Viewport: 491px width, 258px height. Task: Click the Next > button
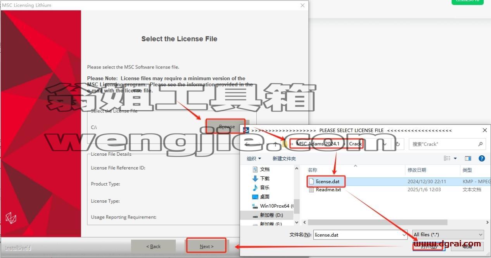206,246
